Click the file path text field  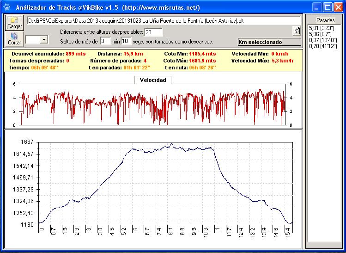(x=164, y=21)
